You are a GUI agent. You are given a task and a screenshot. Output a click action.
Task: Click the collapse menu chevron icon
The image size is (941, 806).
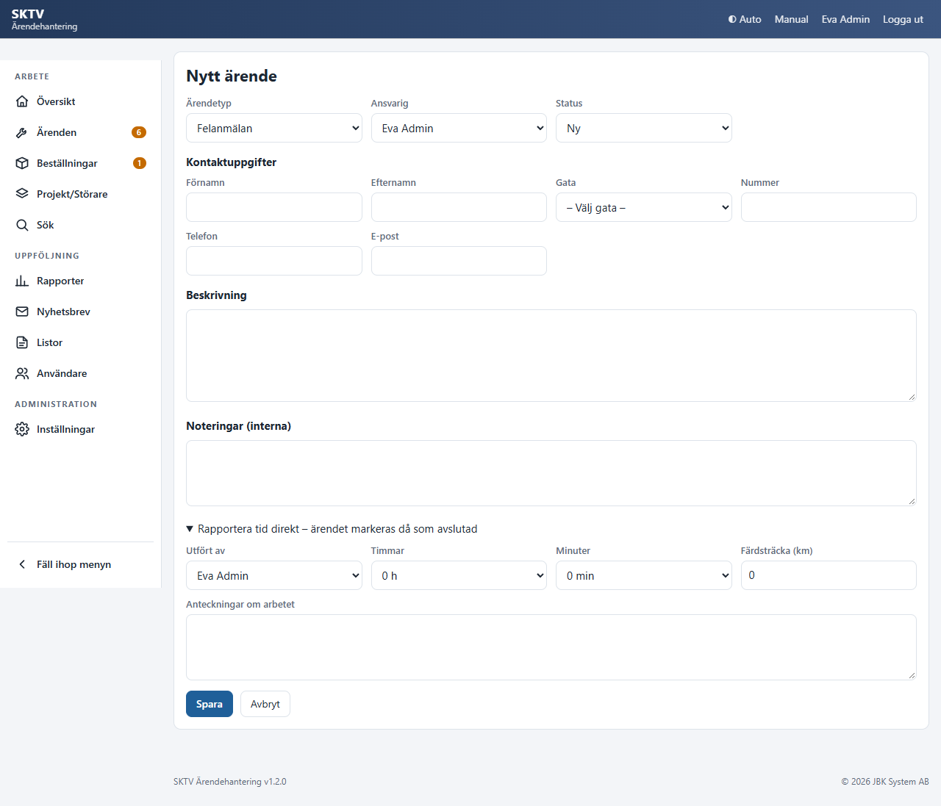(22, 564)
